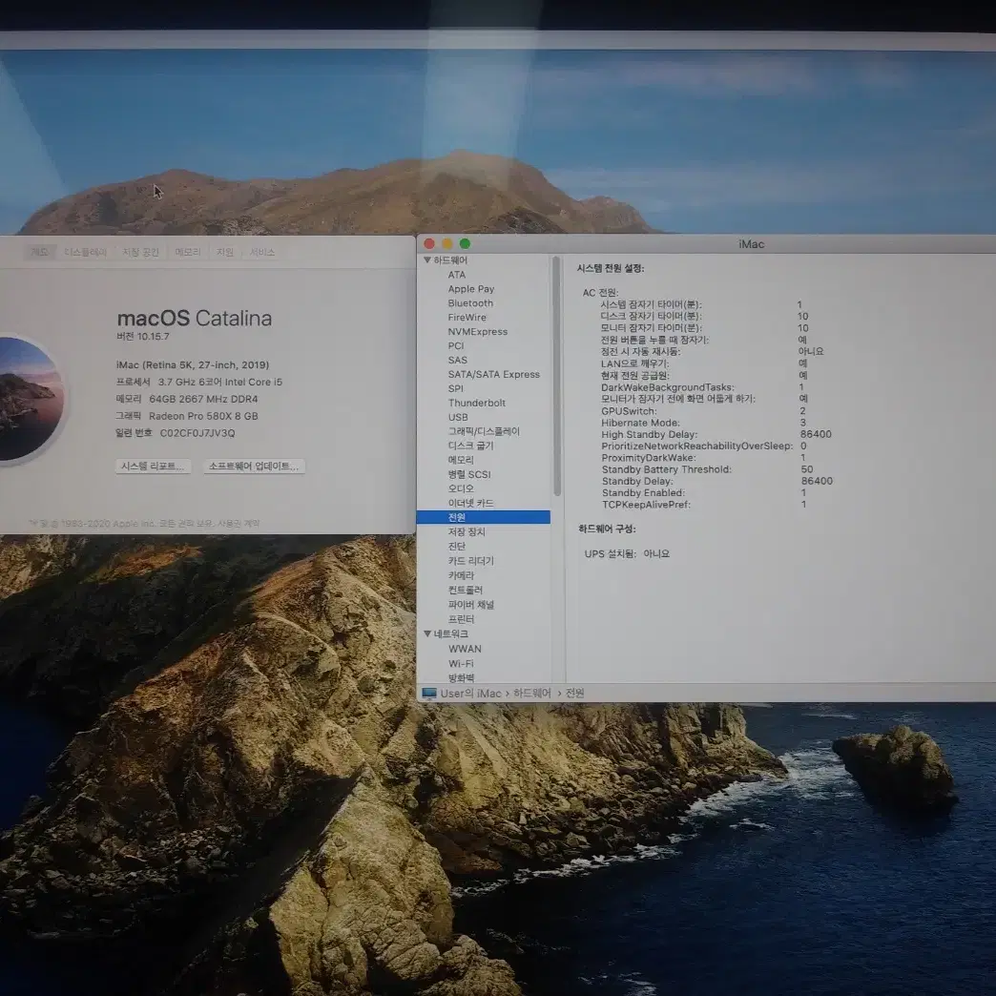Select Thunderbolt in the sidebar
Viewport: 996px width, 996px height.
pyautogui.click(x=476, y=403)
